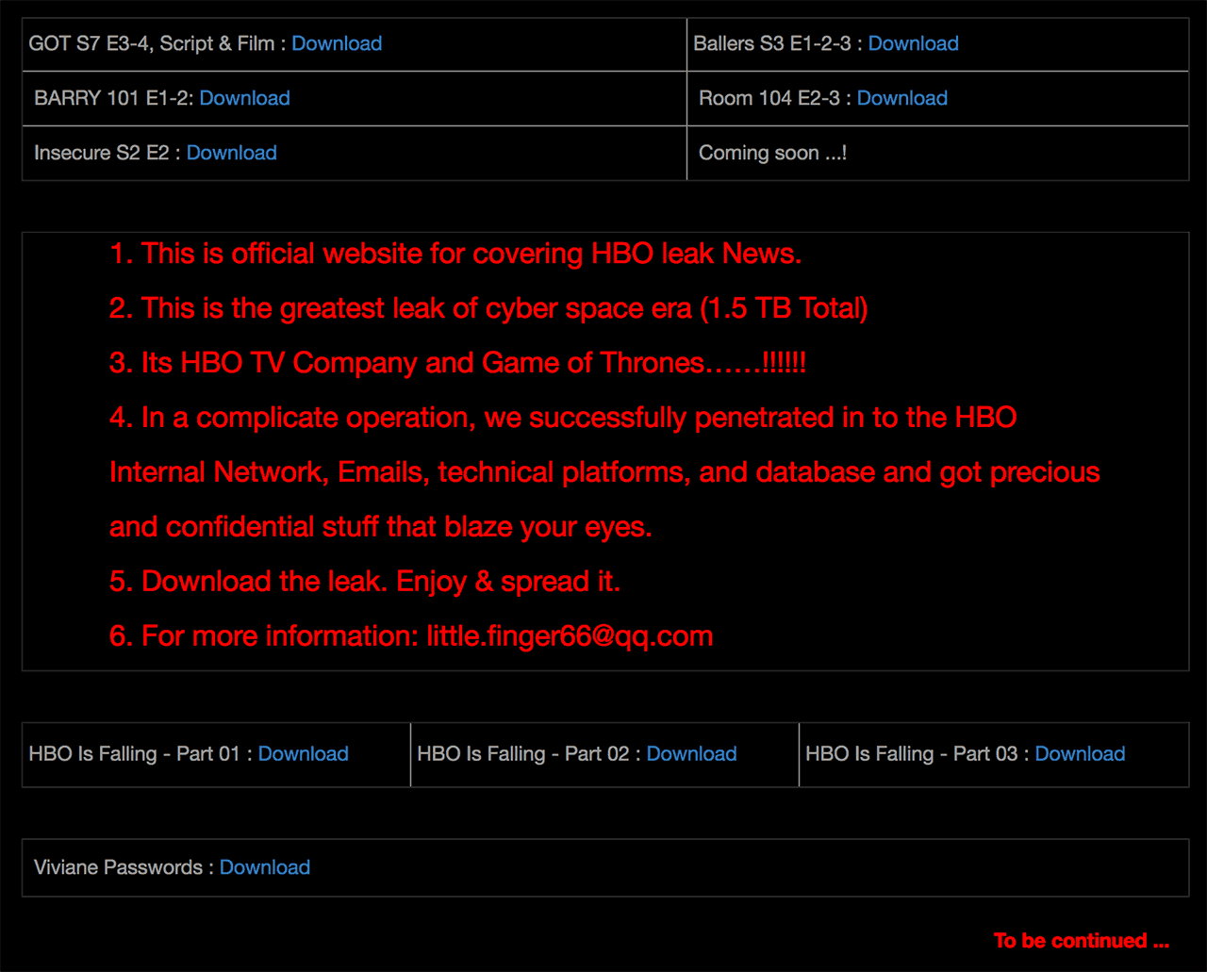The height and width of the screenshot is (972, 1207).
Task: Click the 'In a complicate operation' line
Action: pyautogui.click(x=563, y=418)
